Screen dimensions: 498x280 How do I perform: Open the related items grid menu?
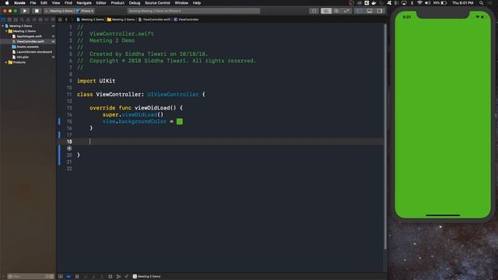[x=60, y=19]
